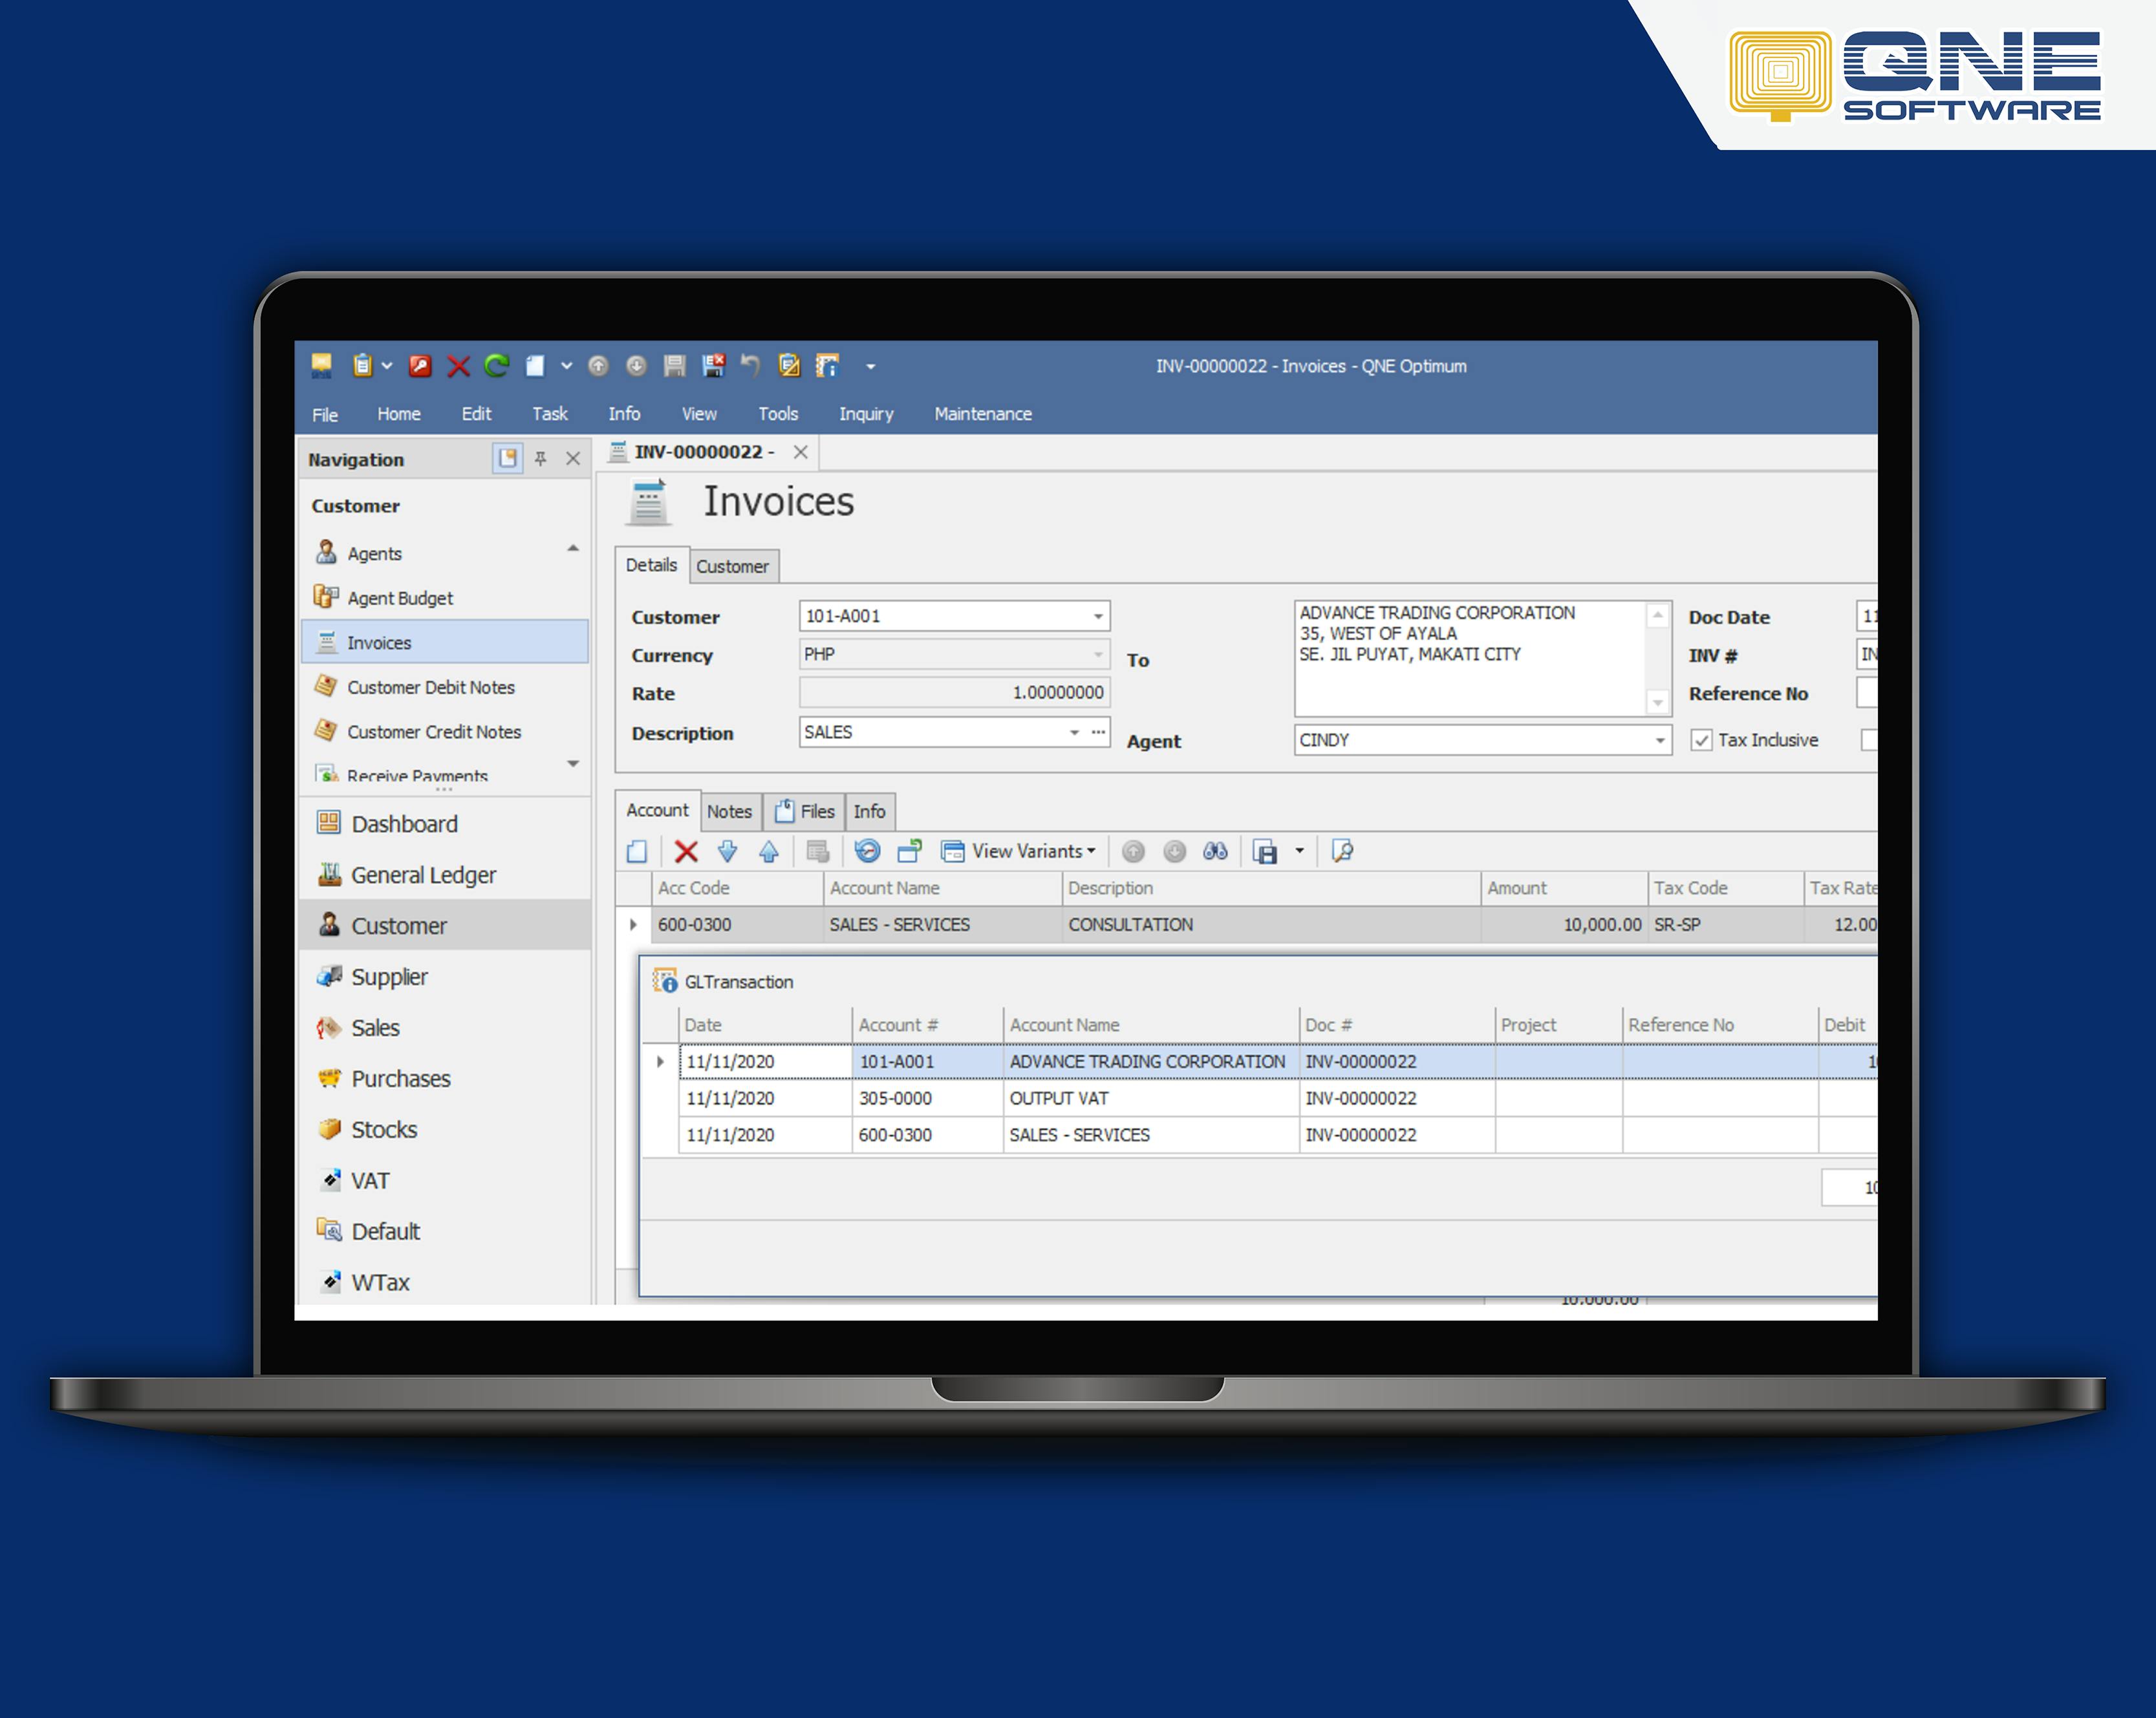The width and height of the screenshot is (2156, 1718).
Task: Toggle the Tax Inclusive checkbox
Action: click(1701, 739)
